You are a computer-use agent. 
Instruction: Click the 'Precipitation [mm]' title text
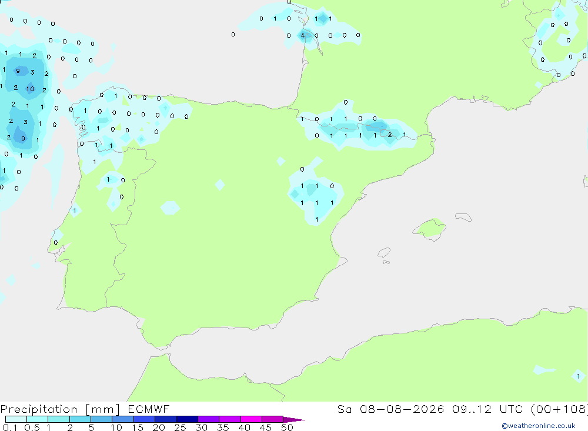(x=60, y=409)
